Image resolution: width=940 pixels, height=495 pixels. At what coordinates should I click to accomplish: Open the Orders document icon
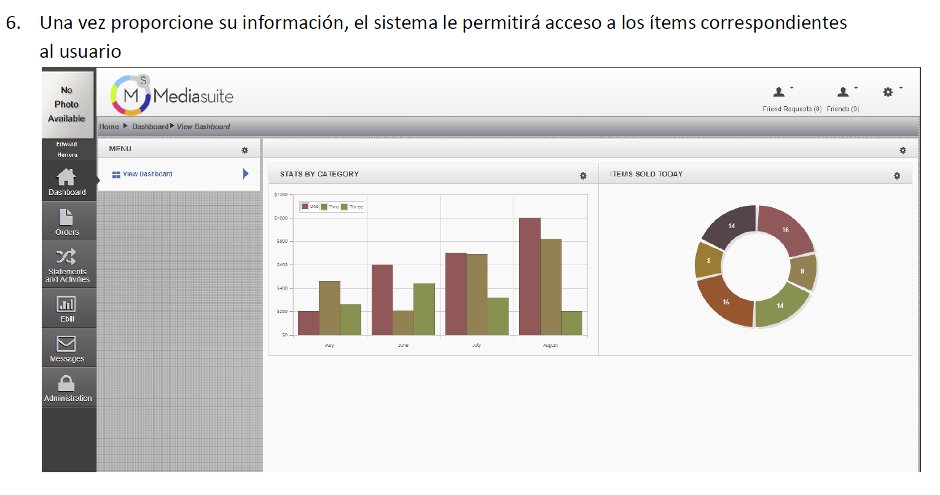tap(66, 218)
